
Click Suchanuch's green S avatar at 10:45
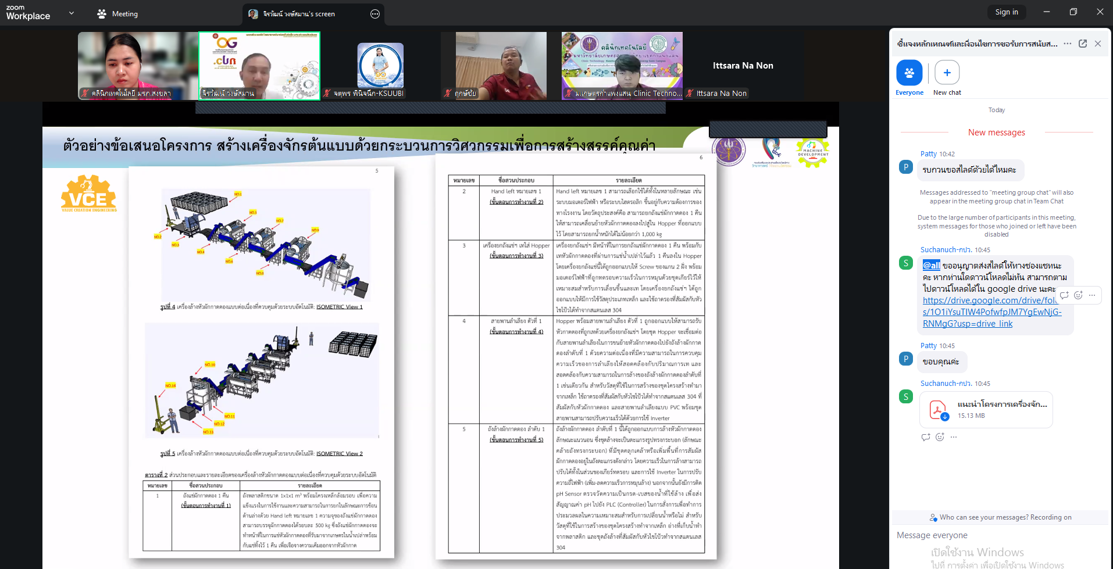point(905,263)
